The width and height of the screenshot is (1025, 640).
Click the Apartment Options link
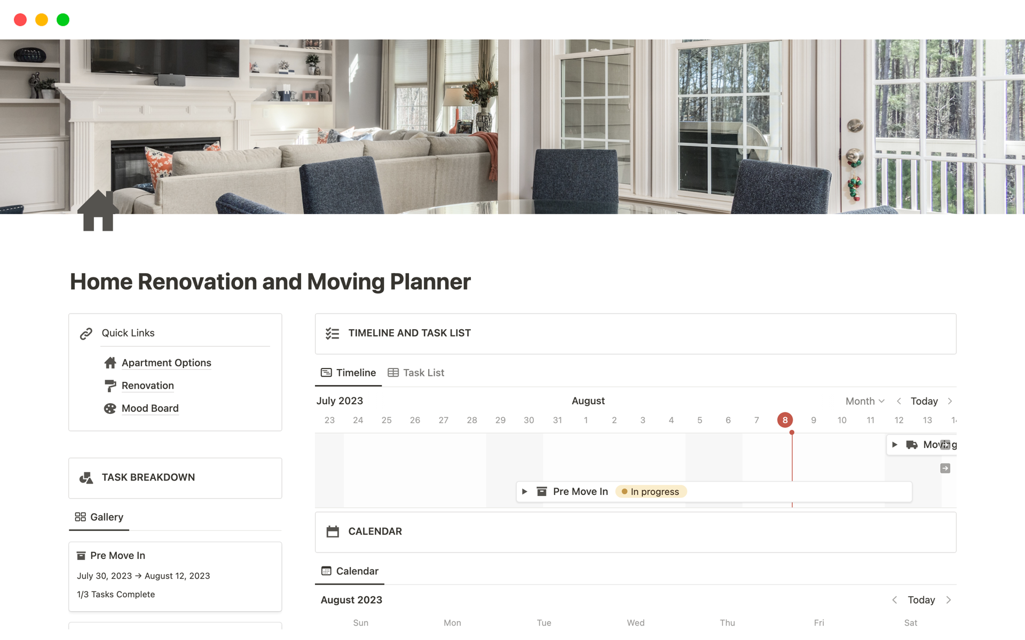click(x=166, y=362)
